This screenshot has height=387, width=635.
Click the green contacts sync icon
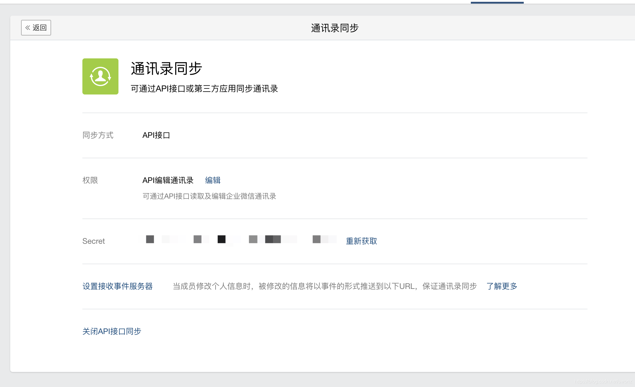pos(100,76)
